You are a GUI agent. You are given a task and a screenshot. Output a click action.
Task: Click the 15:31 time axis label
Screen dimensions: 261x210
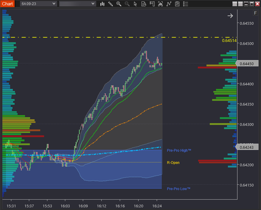point(11,206)
